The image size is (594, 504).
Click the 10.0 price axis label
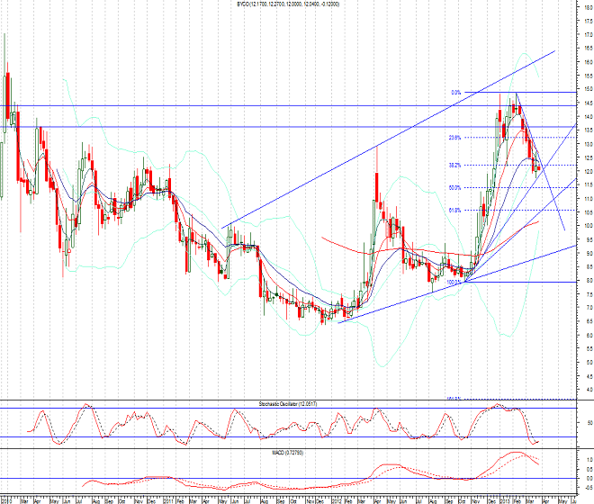[x=586, y=226]
